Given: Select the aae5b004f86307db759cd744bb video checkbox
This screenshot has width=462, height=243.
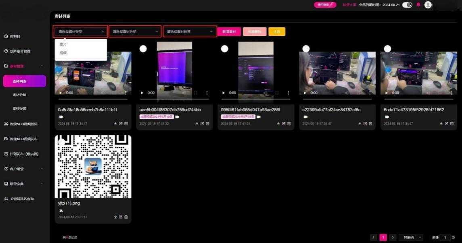Looking at the screenshot, I should [x=143, y=49].
